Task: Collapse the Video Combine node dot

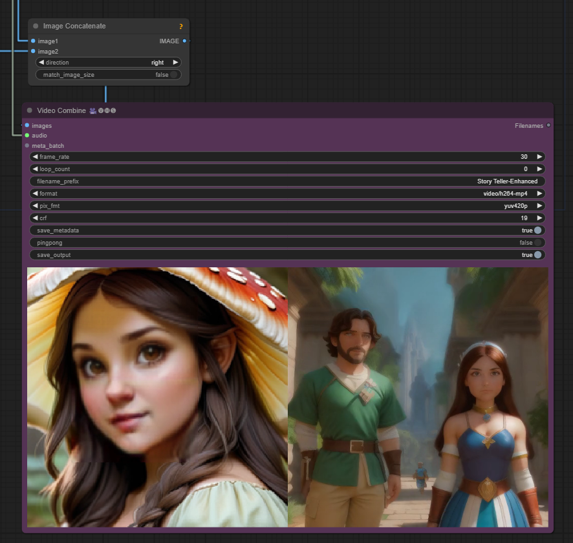Action: (30, 110)
